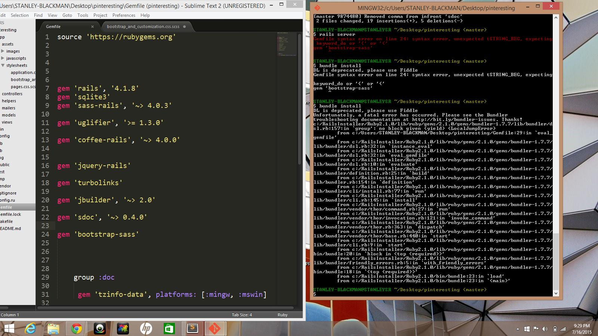Expand the javascripts folder in sidebar
This screenshot has width=598, height=336.
tap(3, 58)
